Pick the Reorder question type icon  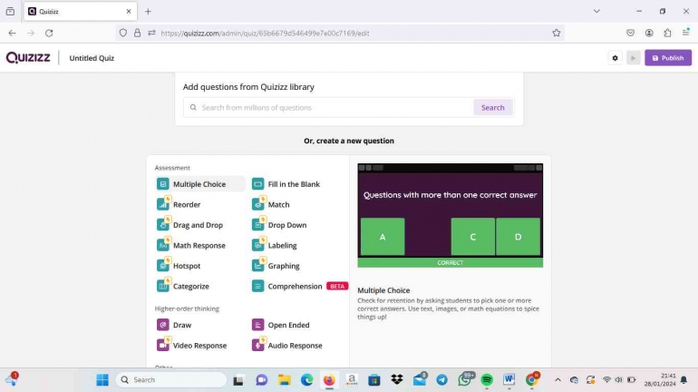[163, 204]
